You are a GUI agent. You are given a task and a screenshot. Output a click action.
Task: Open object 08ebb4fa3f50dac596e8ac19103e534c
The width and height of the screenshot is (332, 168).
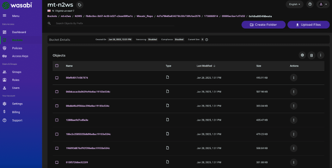coord(88,106)
